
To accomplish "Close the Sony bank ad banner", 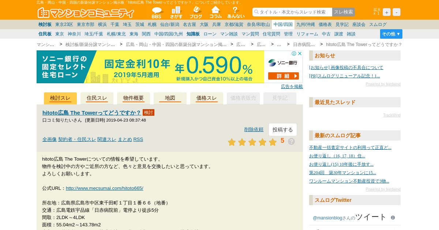I will pos(300,54).
